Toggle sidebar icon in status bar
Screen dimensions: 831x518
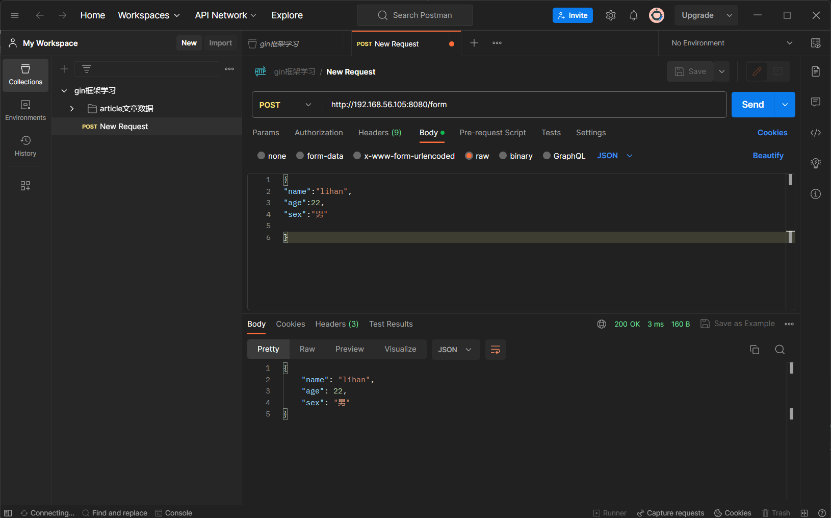point(8,513)
